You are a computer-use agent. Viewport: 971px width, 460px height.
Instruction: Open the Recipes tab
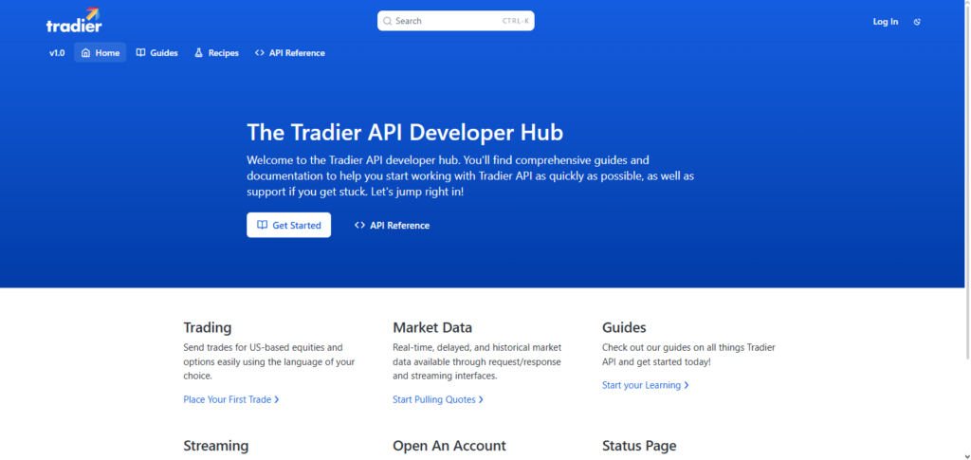pyautogui.click(x=217, y=52)
